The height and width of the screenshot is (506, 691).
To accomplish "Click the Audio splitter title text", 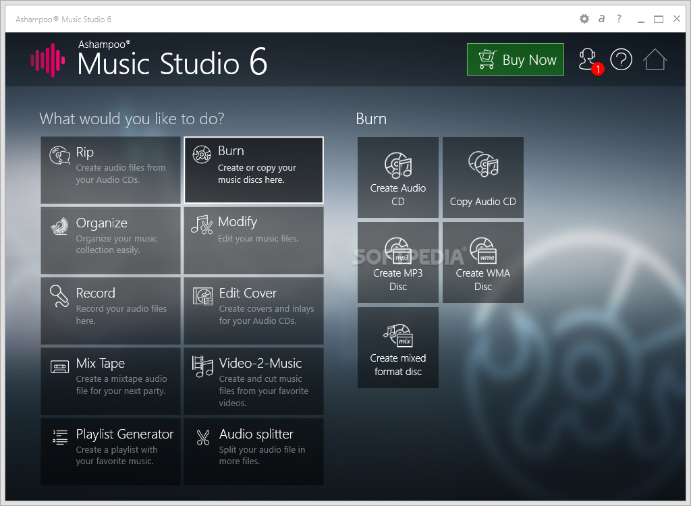I will (x=256, y=434).
